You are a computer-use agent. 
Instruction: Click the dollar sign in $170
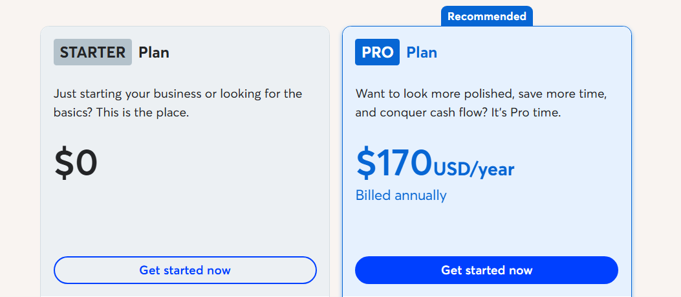365,163
